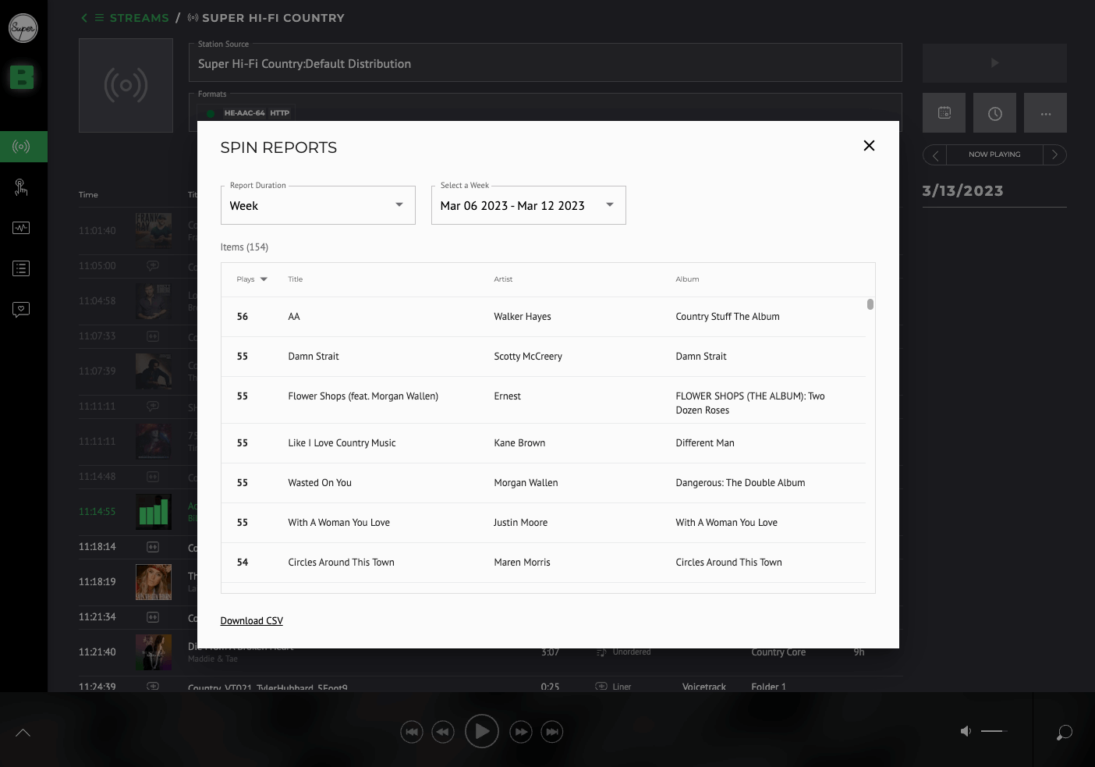Click the row type icon at 11:21:34

[x=153, y=617]
